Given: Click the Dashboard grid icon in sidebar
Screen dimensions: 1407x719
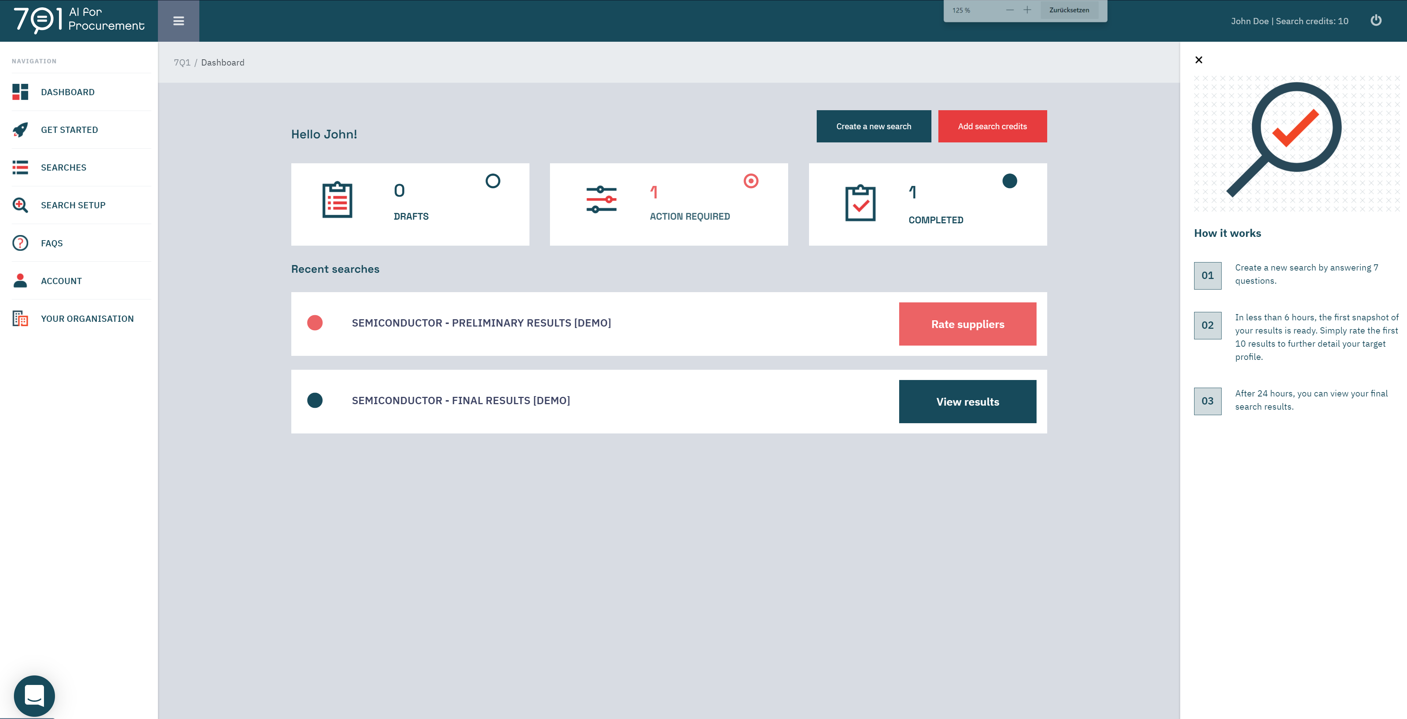Looking at the screenshot, I should click(20, 92).
